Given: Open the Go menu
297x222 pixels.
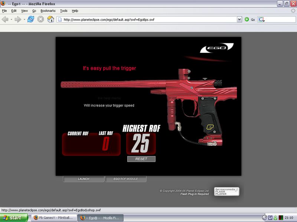Looking at the screenshot, I should [x=34, y=11].
